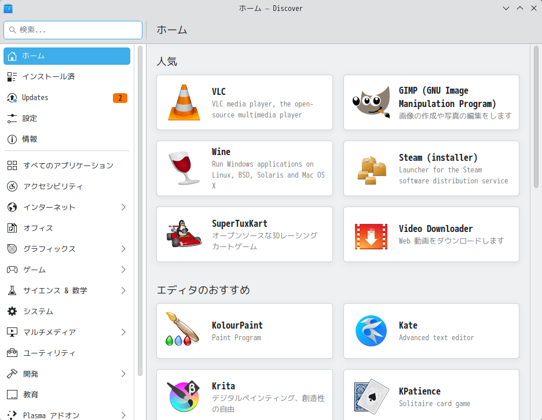The height and width of the screenshot is (420, 542).
Task: Click the Krita card title text
Action: click(x=224, y=386)
